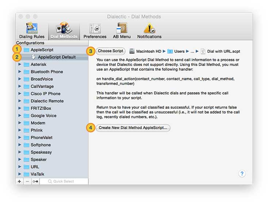Image resolution: width=268 pixels, height=203 pixels.
Task: Expand the Asterisk group
Action: tap(20, 64)
